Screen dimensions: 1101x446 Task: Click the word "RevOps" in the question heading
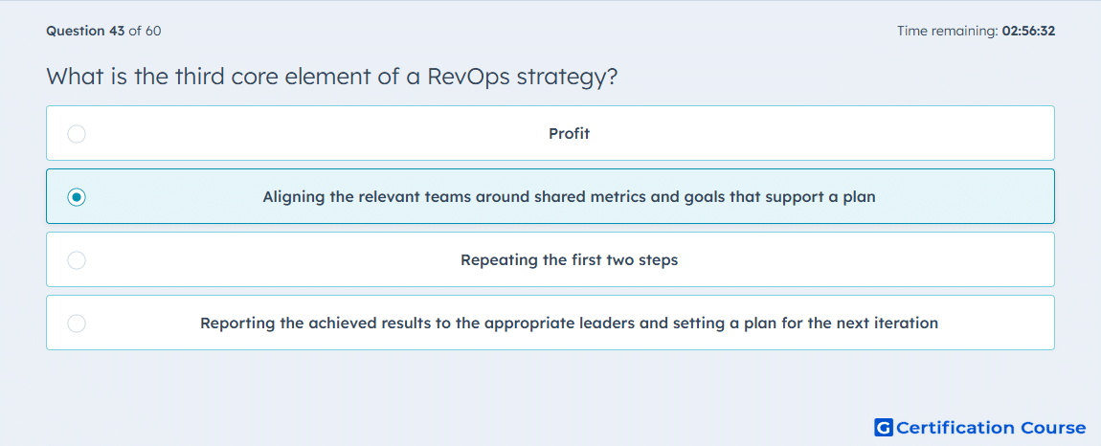467,76
